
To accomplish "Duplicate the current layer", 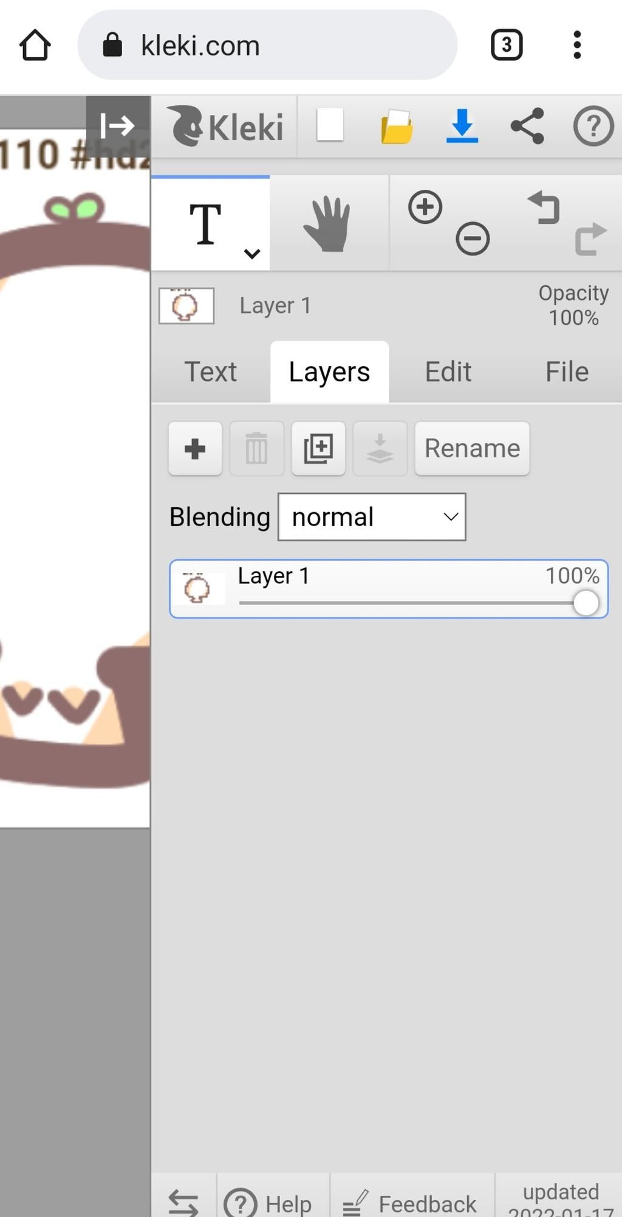I will (318, 449).
